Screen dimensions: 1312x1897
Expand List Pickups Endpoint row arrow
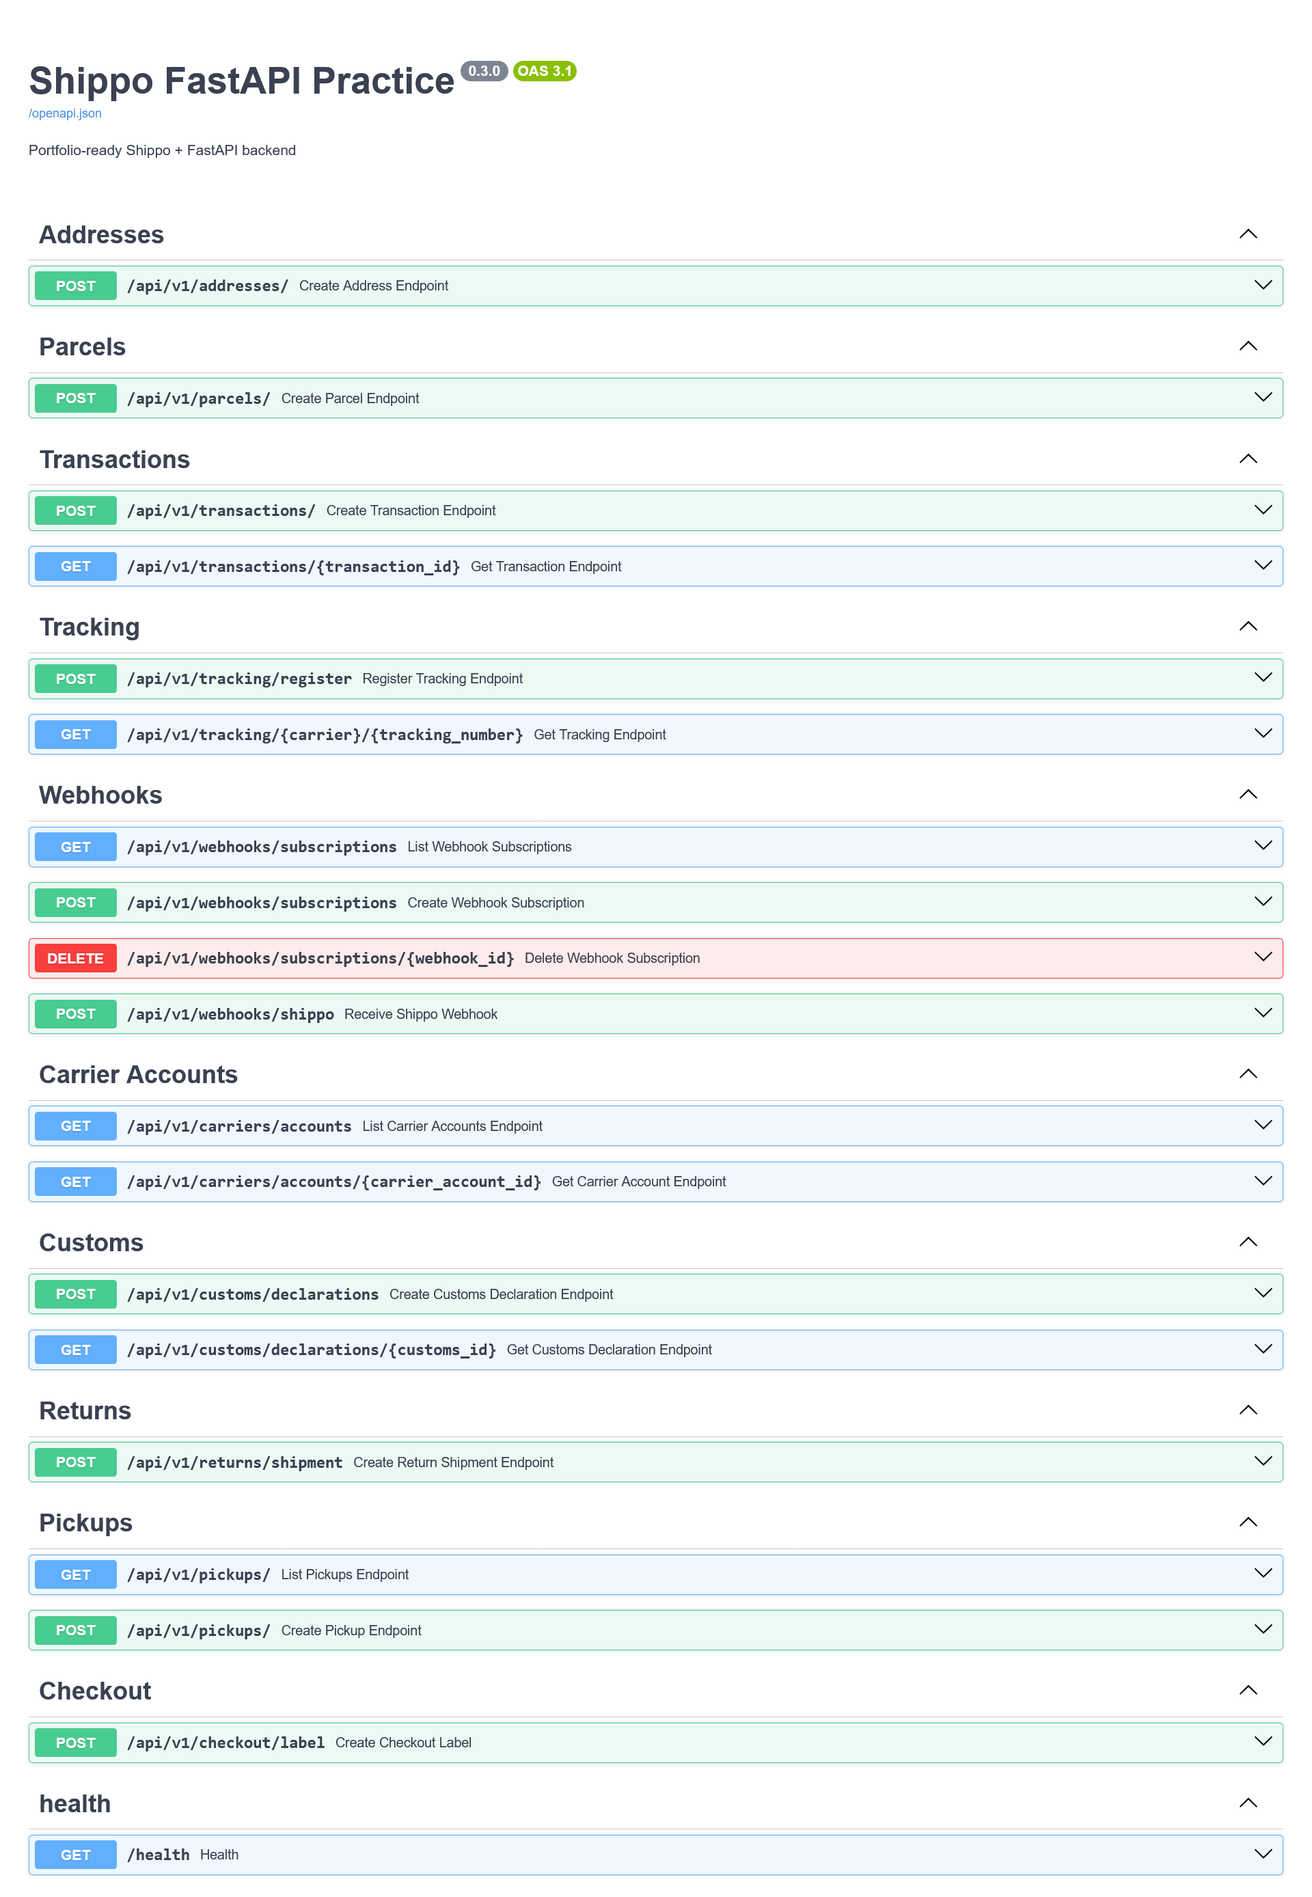[1263, 1574]
